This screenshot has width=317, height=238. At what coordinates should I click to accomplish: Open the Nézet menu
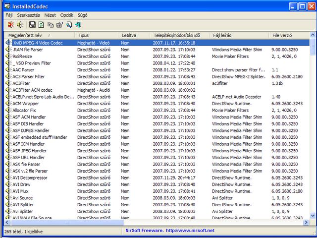tap(50, 15)
